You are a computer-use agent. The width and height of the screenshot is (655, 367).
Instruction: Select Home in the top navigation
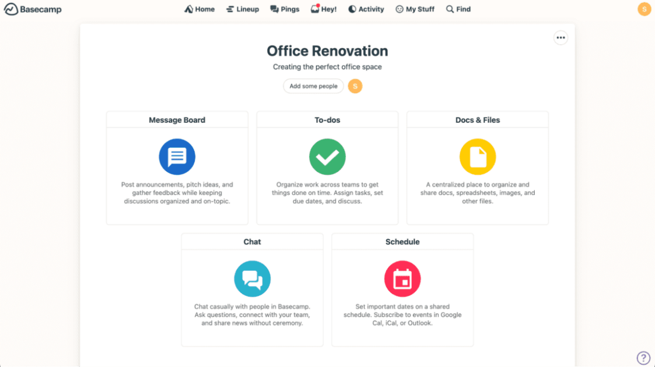(199, 9)
